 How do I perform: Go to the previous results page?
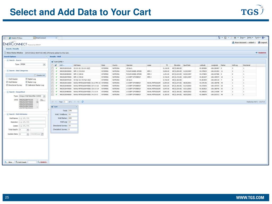pos(56,102)
